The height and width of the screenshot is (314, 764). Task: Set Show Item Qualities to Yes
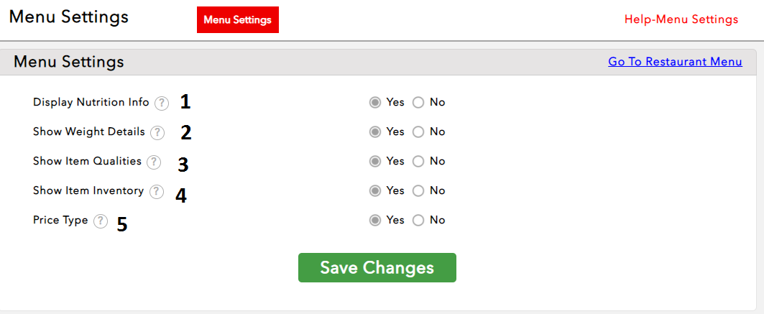pyautogui.click(x=374, y=161)
